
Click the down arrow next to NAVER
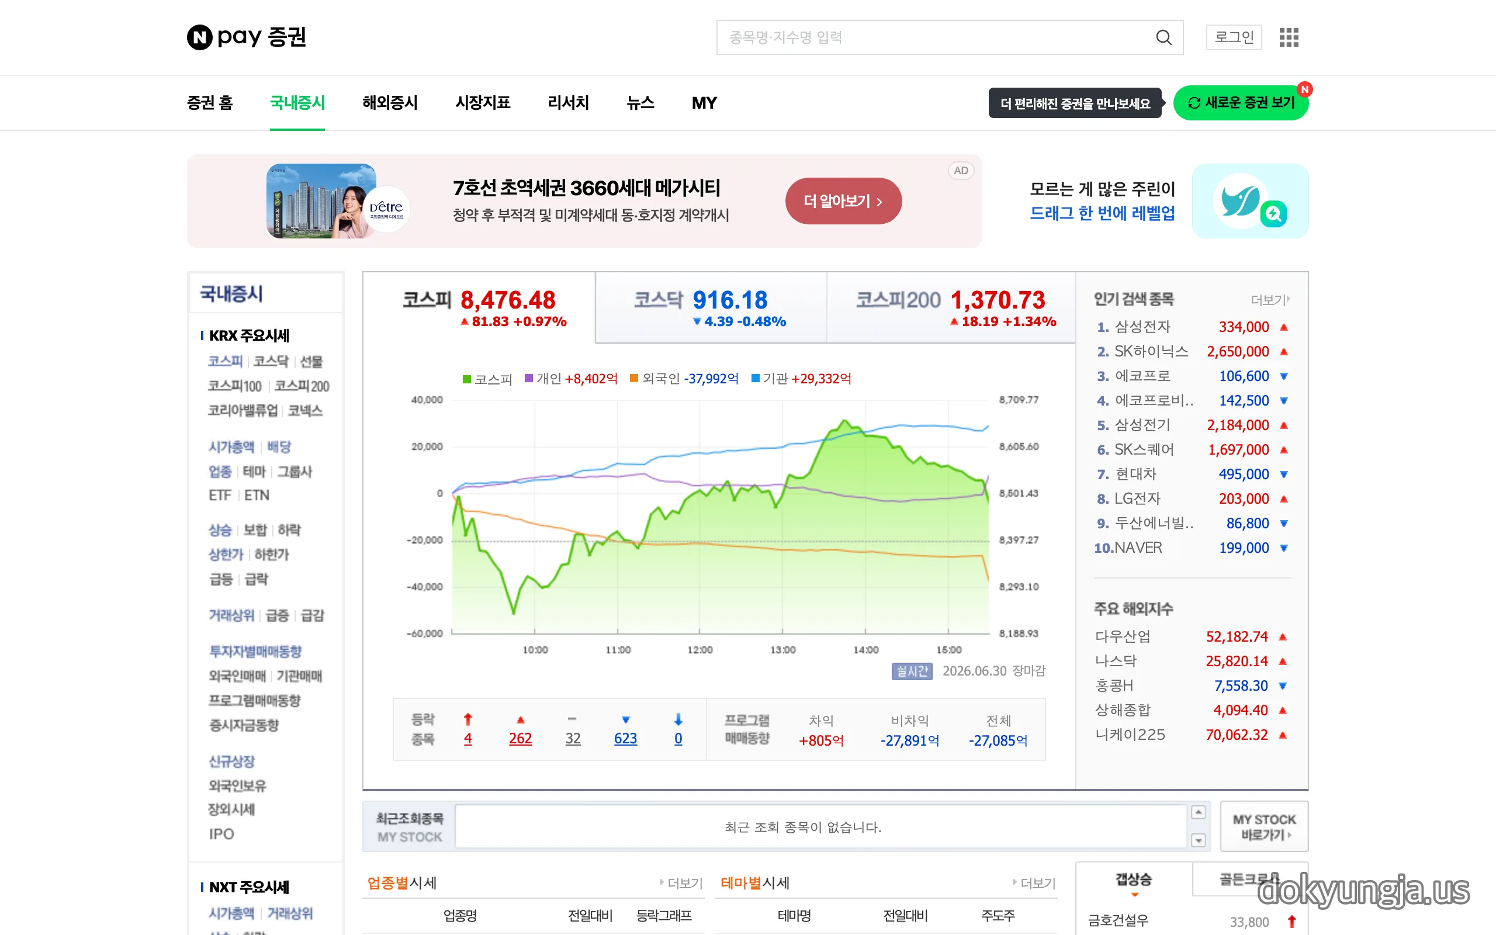[x=1283, y=548]
